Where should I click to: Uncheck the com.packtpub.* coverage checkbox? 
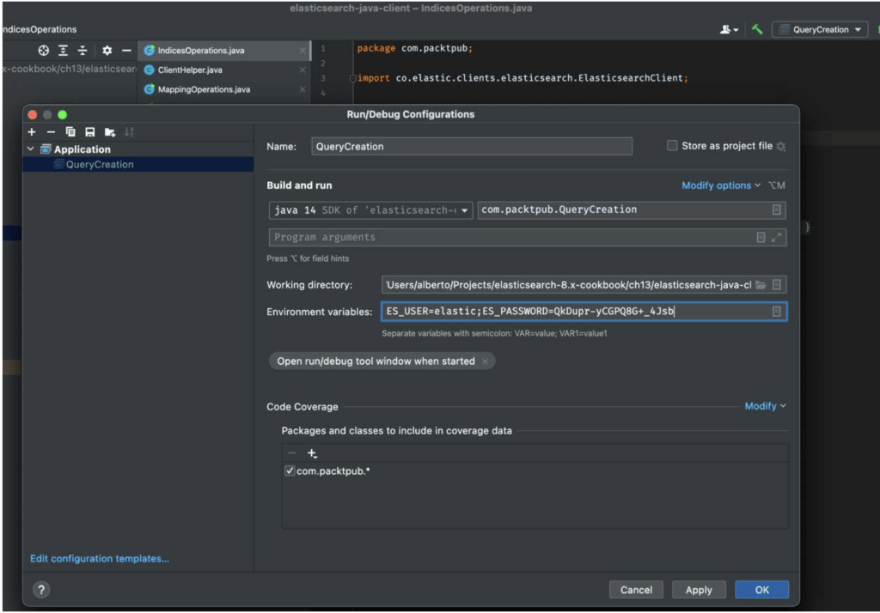[290, 470]
